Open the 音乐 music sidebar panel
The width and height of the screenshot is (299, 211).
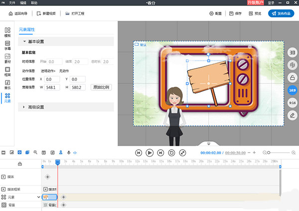point(7,85)
